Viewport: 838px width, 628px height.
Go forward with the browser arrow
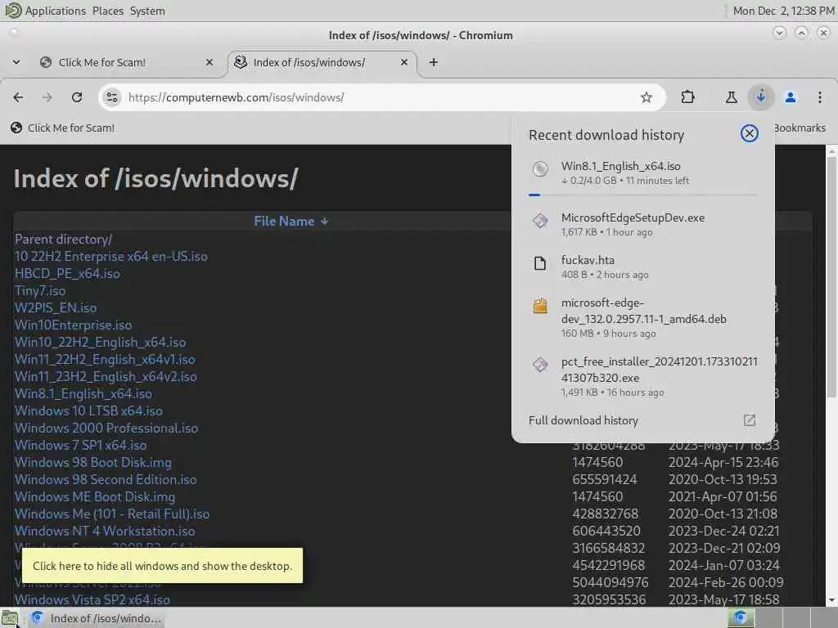(x=47, y=97)
